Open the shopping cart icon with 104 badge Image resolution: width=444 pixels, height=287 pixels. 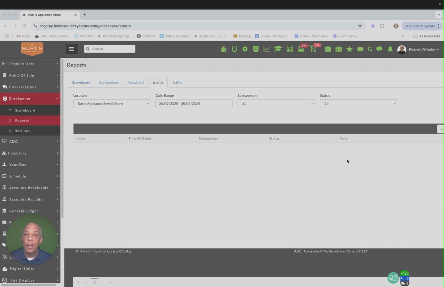pyautogui.click(x=313, y=49)
